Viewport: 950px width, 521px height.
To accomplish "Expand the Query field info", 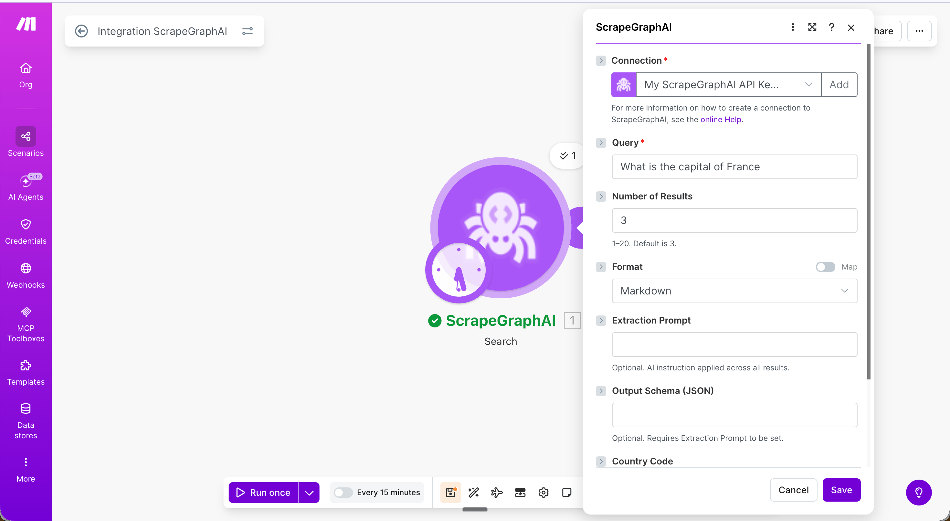I will pyautogui.click(x=601, y=143).
